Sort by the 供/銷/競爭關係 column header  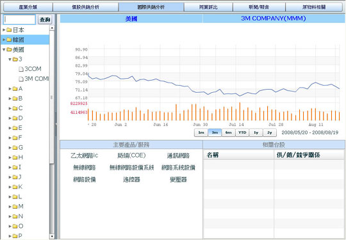click(309, 155)
